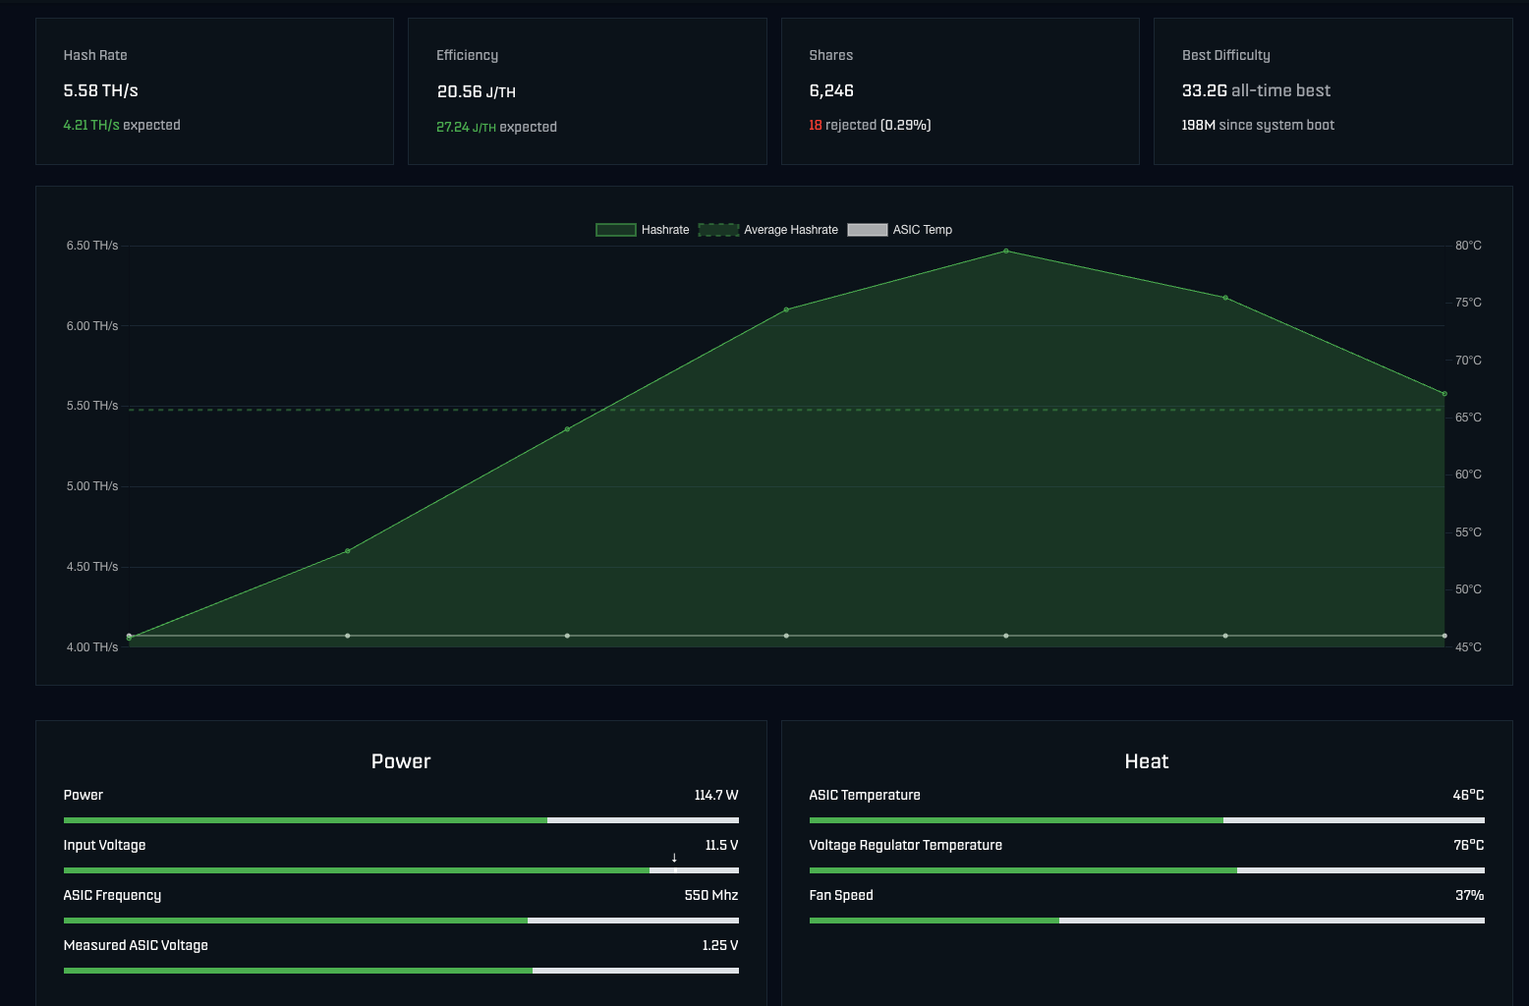Click the red rejected shares count
The image size is (1529, 1006).
pos(816,125)
